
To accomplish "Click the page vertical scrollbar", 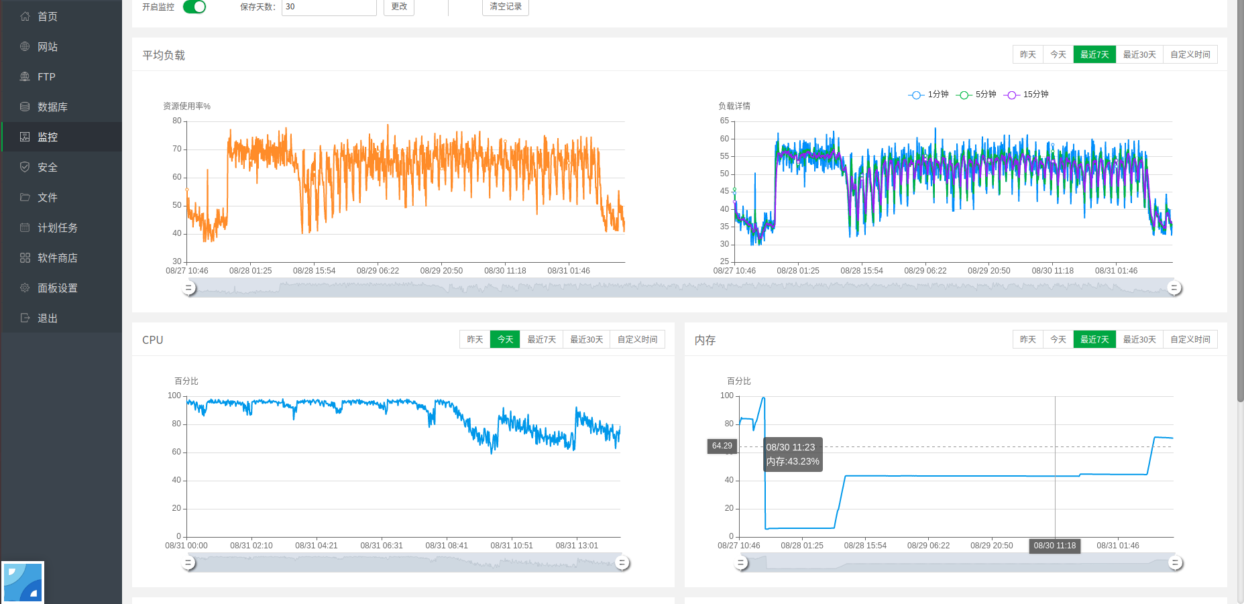I will click(x=1240, y=201).
